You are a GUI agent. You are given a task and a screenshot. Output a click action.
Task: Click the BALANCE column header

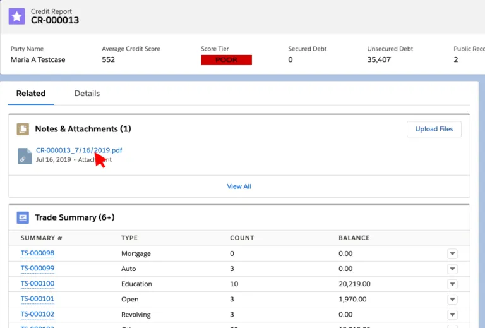tap(354, 238)
